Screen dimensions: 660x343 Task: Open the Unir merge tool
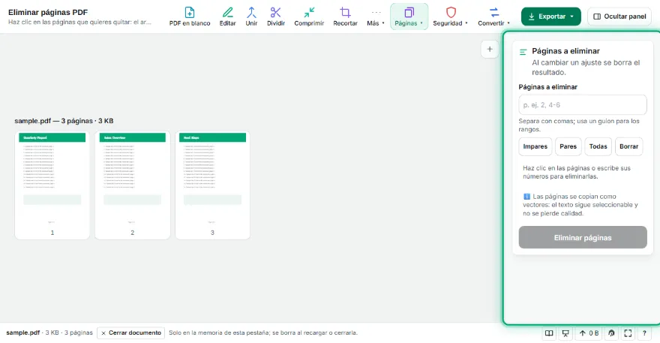point(251,17)
